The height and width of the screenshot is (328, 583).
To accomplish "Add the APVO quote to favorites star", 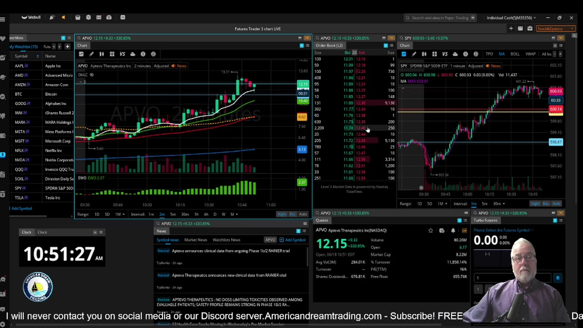I will [430, 231].
